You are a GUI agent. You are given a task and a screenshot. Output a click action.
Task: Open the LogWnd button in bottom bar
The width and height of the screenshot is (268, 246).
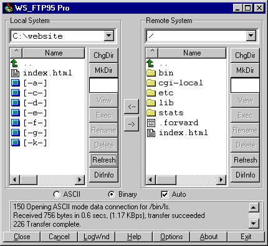97,237
